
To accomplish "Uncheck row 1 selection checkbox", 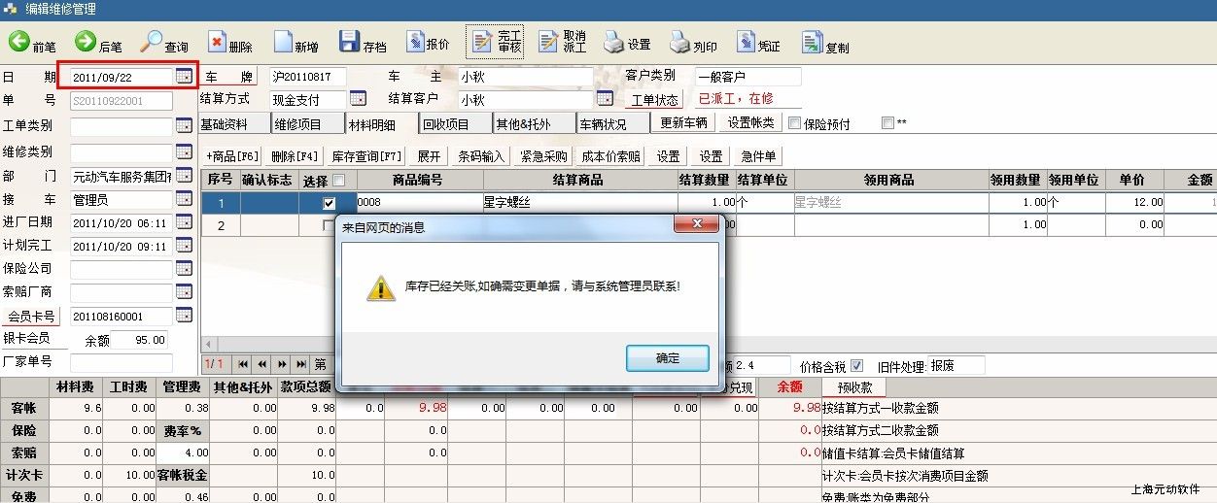I will 329,203.
